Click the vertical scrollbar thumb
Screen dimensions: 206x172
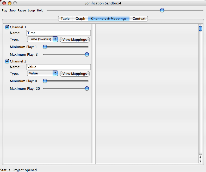point(200,28)
